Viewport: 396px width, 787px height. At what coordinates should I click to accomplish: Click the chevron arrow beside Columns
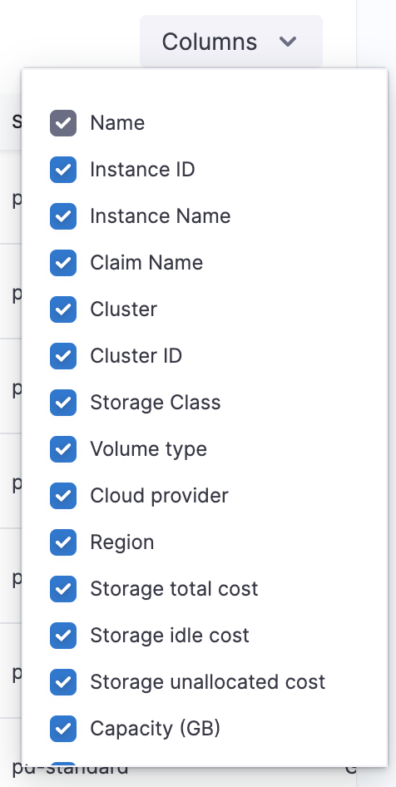(288, 42)
